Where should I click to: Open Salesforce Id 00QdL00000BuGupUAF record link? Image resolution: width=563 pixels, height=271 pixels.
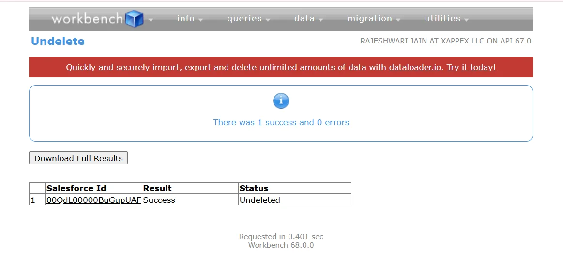pos(94,200)
